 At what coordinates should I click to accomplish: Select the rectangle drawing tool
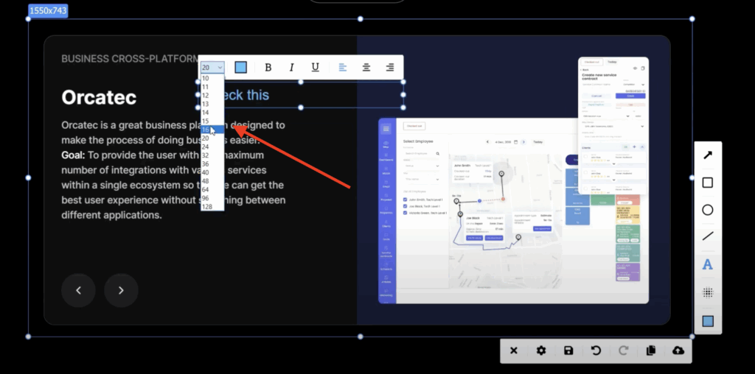click(x=707, y=183)
